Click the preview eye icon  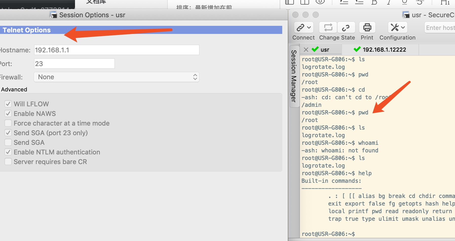coord(320,2)
